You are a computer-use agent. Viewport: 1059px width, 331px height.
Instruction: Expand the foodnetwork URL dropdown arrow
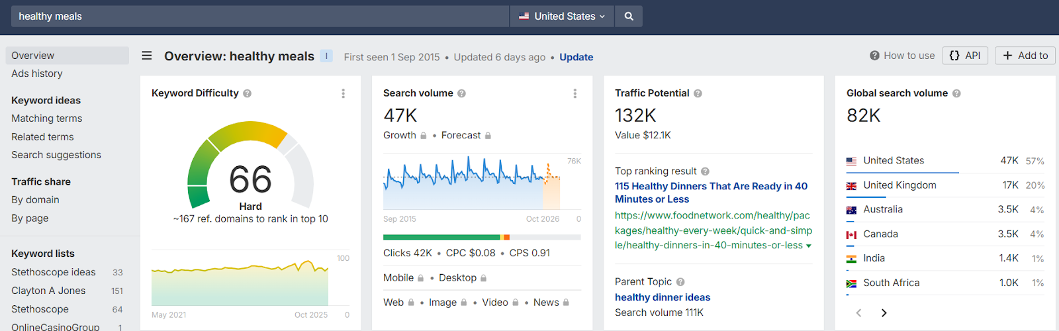click(x=808, y=246)
